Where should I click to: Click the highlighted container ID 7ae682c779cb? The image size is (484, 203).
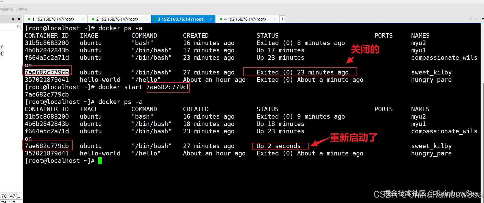tap(47, 72)
